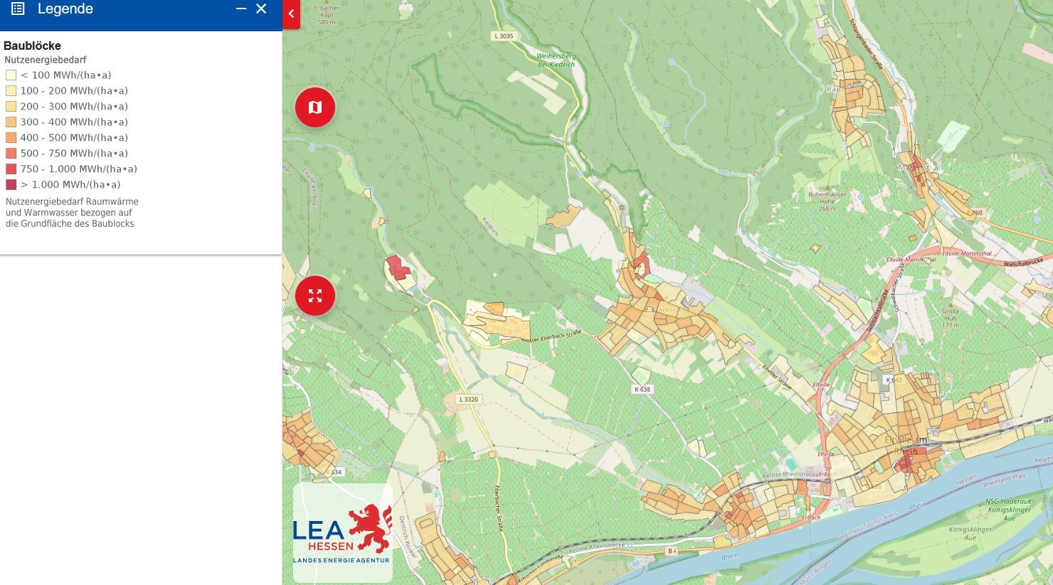Click the Baublöcke layer heading
1053x585 pixels.
point(32,45)
